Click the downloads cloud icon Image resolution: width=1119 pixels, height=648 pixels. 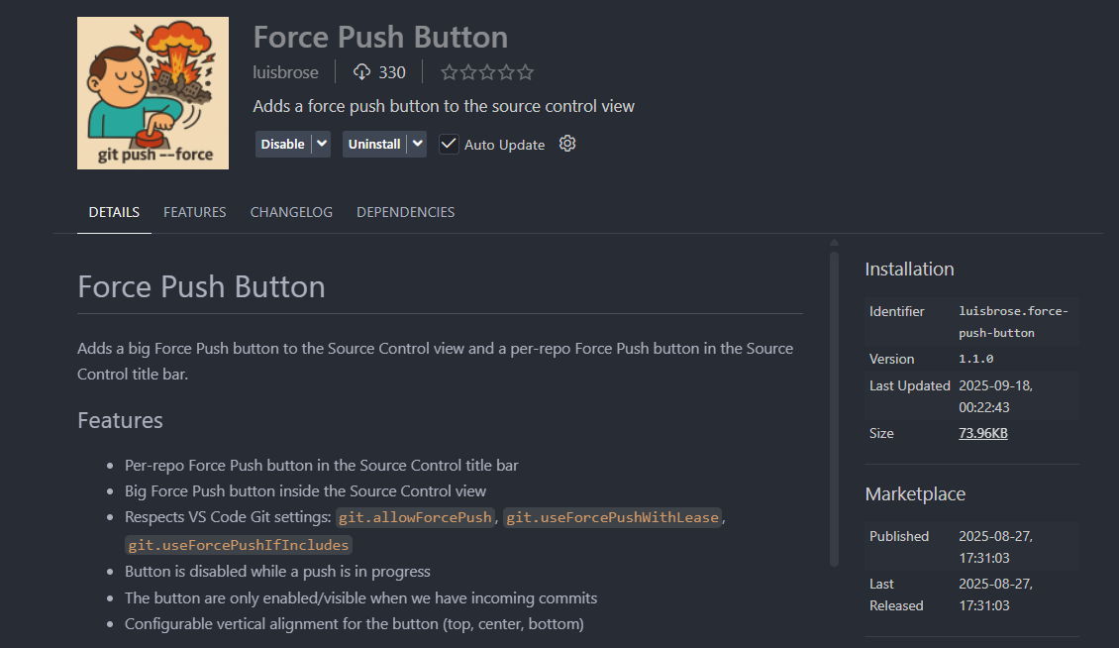360,71
